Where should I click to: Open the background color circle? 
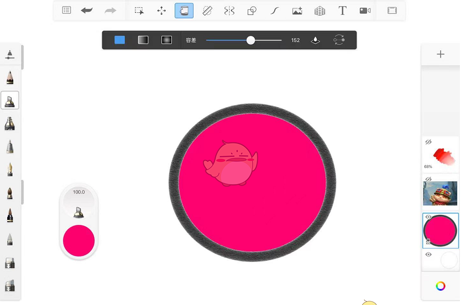tap(449, 260)
